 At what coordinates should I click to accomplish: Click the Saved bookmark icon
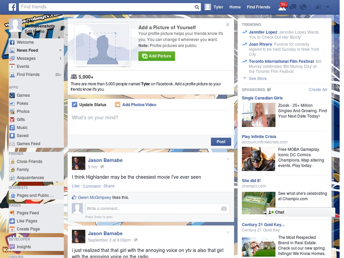(12, 136)
